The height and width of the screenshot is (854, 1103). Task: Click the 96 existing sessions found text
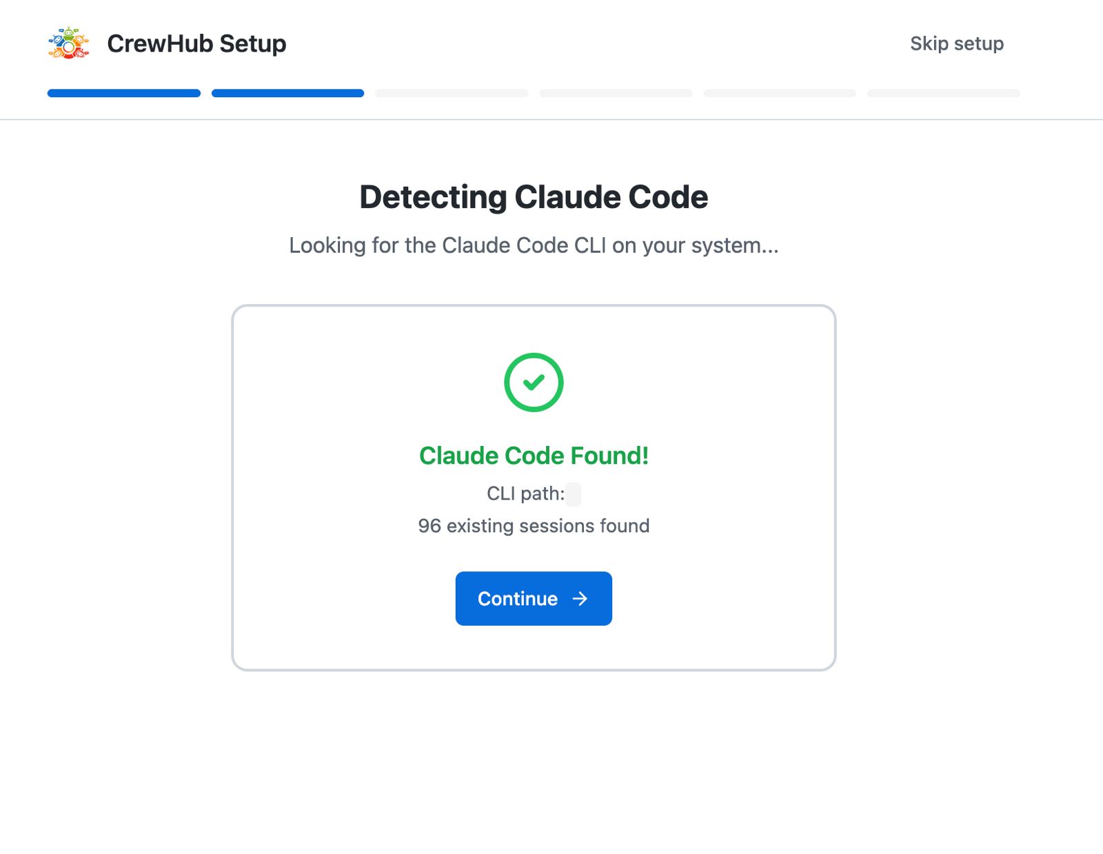[534, 526]
